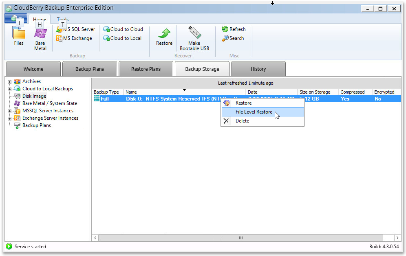Click the Delete X icon

coord(226,121)
